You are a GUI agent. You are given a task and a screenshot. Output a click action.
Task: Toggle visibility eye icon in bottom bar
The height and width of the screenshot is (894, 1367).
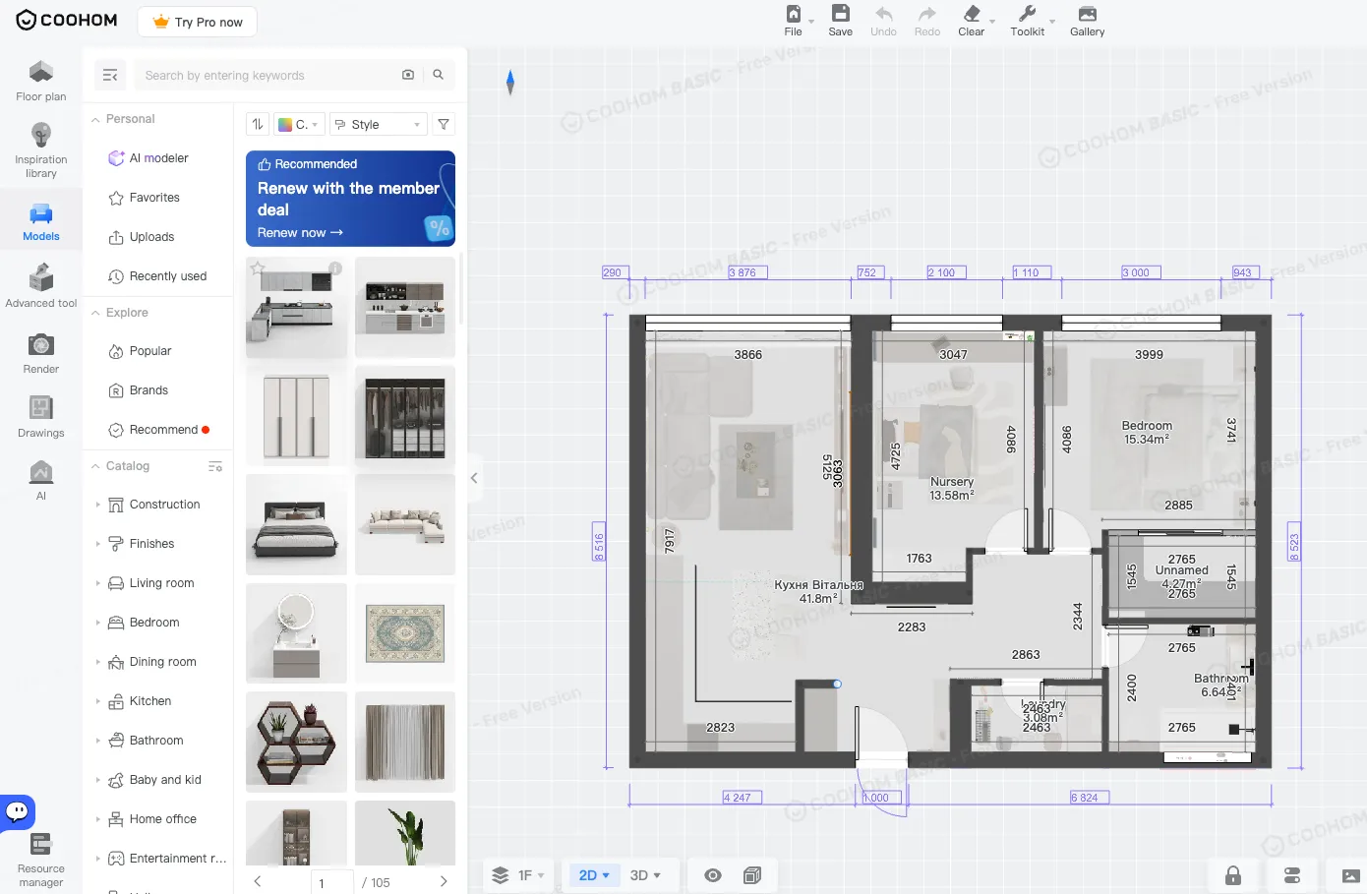[713, 875]
